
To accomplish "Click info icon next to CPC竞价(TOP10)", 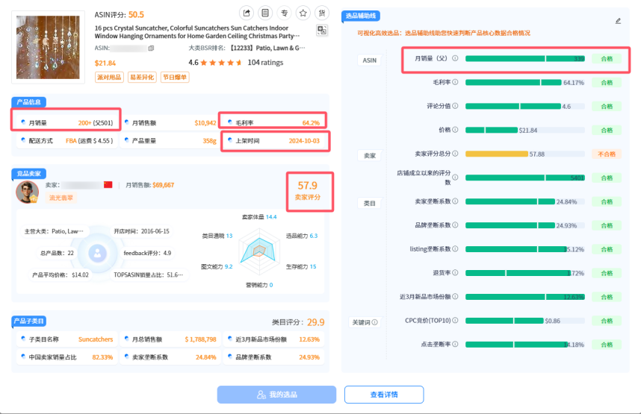I will coord(455,321).
